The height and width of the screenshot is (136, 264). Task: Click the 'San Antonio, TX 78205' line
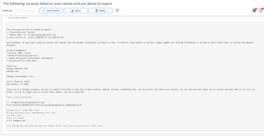point(18,84)
